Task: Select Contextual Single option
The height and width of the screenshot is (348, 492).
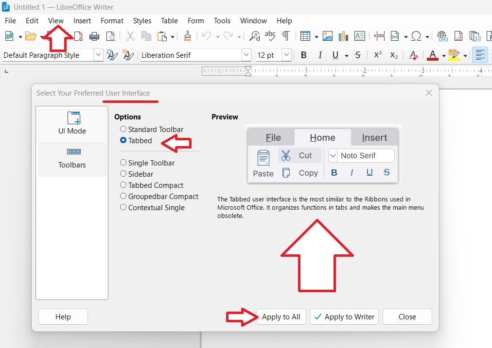Action: tap(152, 208)
